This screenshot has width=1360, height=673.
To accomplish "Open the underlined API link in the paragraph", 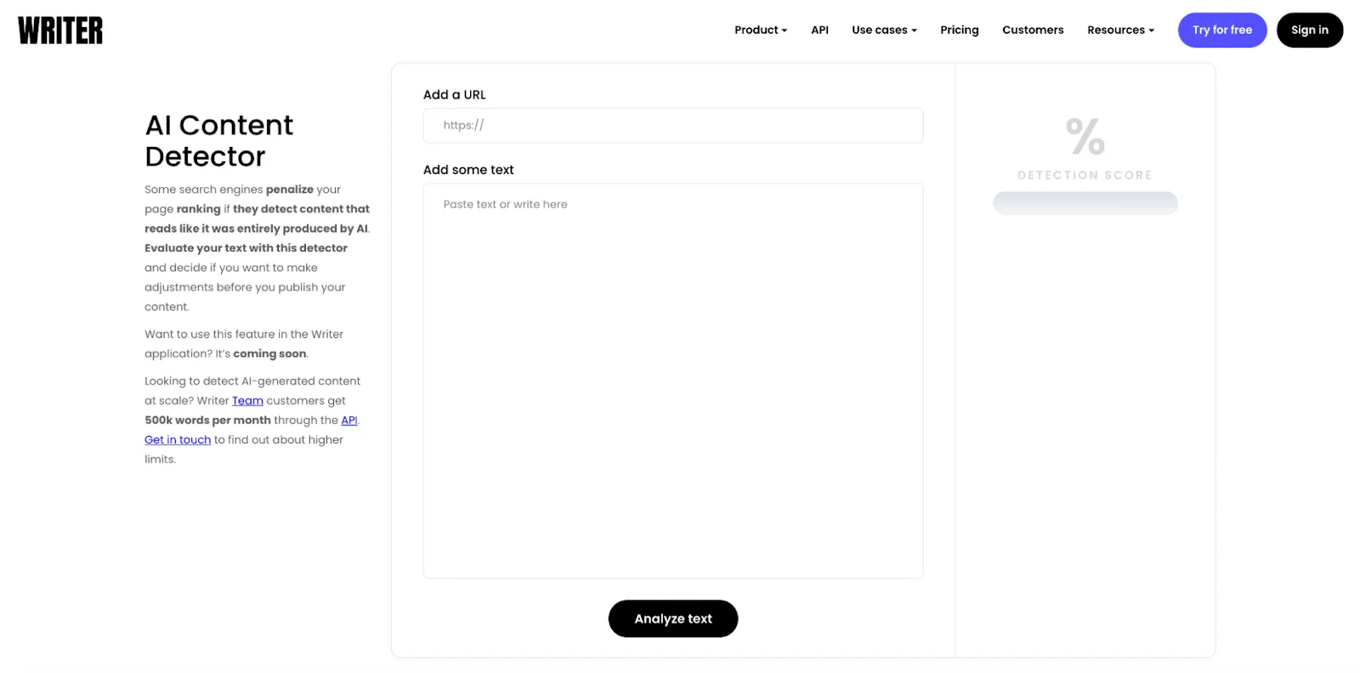I will tap(348, 421).
